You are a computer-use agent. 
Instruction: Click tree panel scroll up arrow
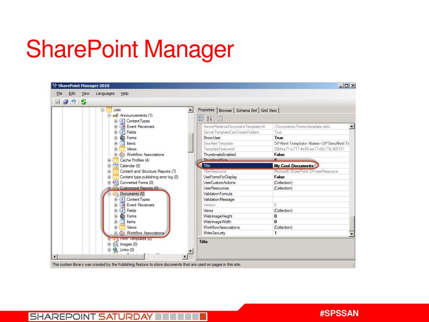[191, 110]
